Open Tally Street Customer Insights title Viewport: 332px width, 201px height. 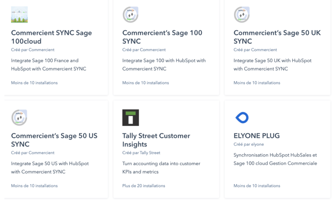pyautogui.click(x=156, y=140)
